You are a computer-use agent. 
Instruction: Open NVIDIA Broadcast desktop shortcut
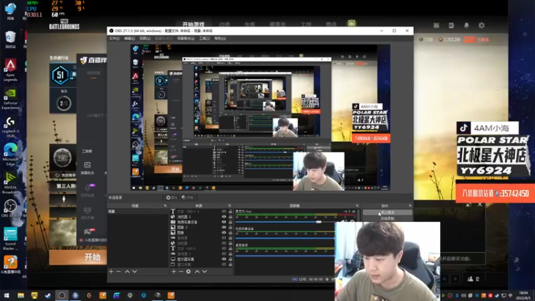click(x=10, y=183)
